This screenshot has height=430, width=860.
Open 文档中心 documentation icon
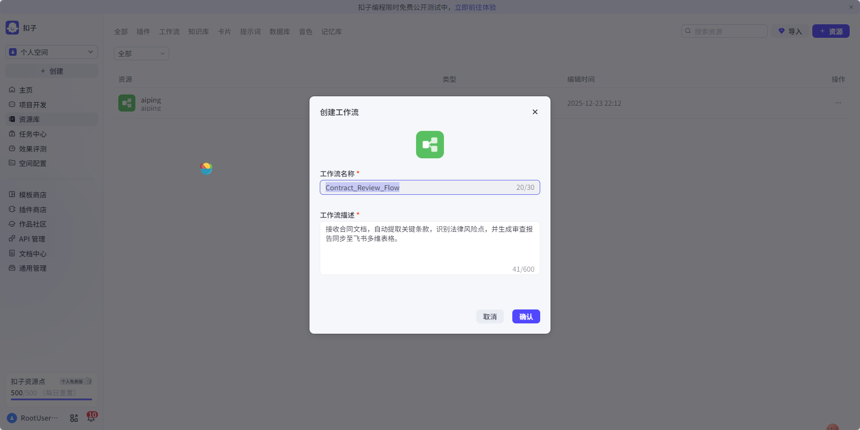[13, 253]
